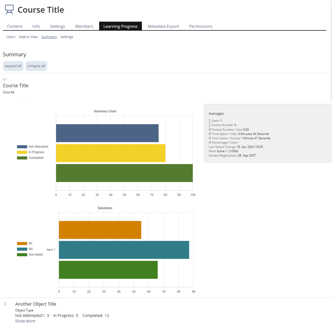Switch to the Members tab
The height and width of the screenshot is (334, 332).
(x=84, y=26)
